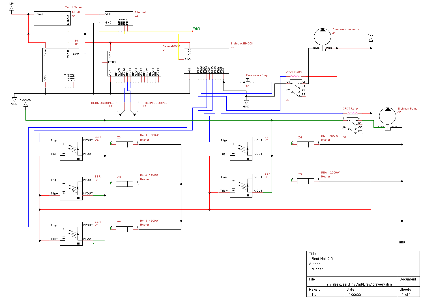The image size is (423, 300).
Task: Click the 12V power arrow above the Monitor
Action: click(x=12, y=8)
